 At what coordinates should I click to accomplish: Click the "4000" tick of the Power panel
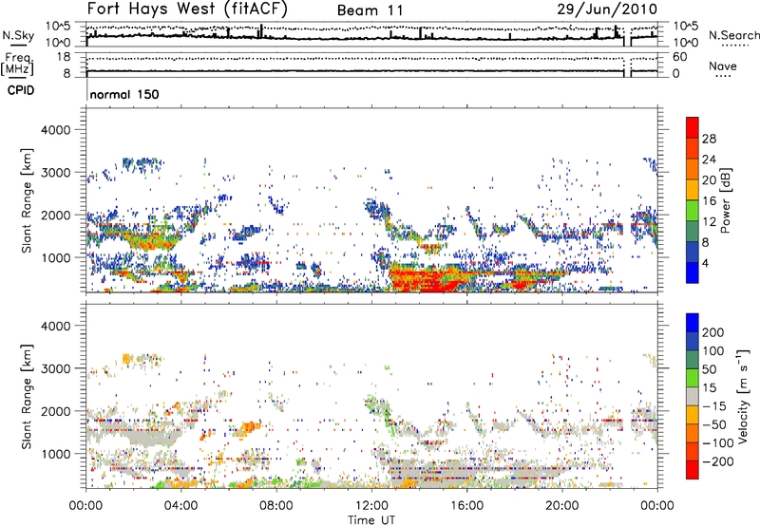point(56,130)
